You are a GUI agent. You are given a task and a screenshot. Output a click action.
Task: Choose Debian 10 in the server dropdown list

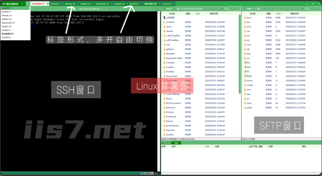click(15, 19)
